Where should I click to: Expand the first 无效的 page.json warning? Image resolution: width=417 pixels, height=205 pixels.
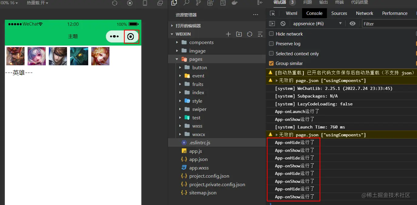click(x=277, y=80)
